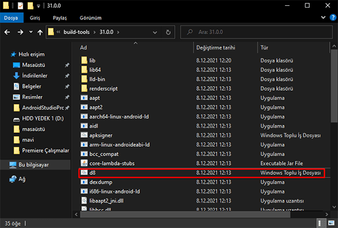Switch to the Paylaş ribbon tab

tap(59, 18)
